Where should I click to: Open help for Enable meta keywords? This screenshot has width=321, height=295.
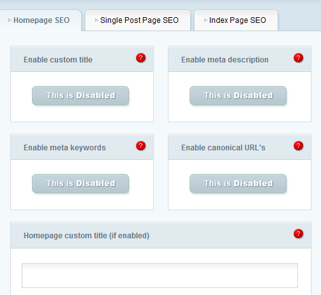[x=140, y=146]
